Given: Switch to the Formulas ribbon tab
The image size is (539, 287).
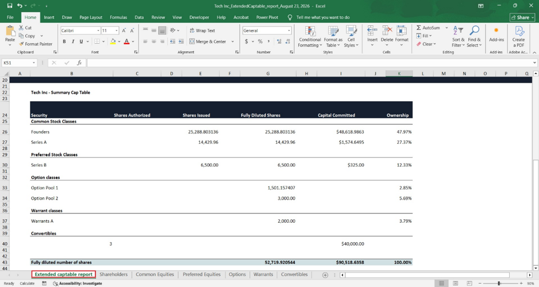Looking at the screenshot, I should [118, 17].
